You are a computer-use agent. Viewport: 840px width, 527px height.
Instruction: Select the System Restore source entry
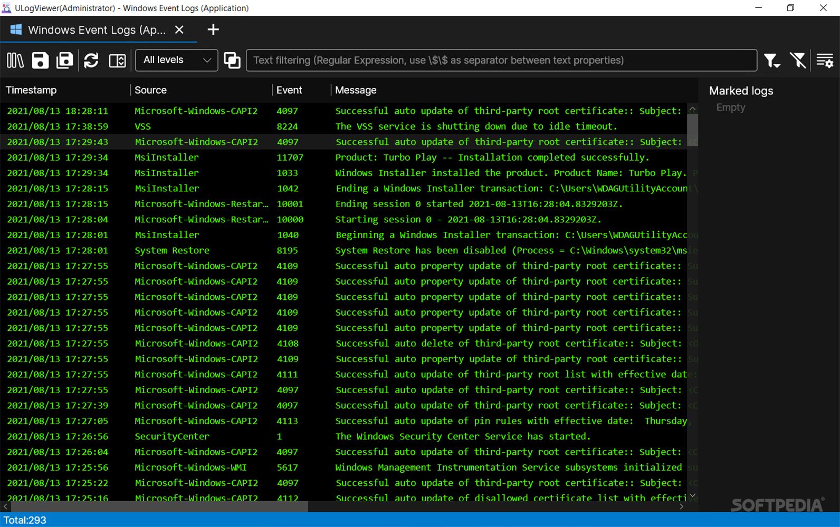pos(172,250)
